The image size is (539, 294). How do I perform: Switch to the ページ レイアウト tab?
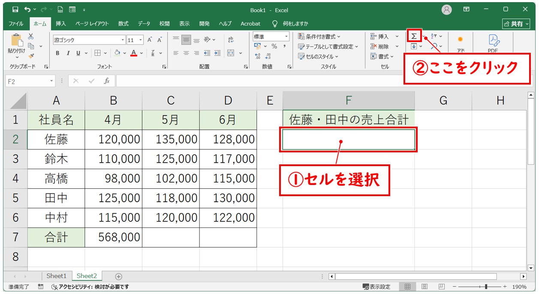92,24
